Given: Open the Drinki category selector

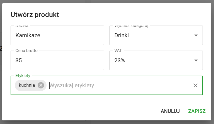Looking at the screenshot, I should point(150,35).
